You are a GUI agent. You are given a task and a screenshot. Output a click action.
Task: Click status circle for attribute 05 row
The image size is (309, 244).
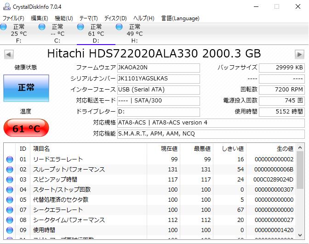[10, 200]
